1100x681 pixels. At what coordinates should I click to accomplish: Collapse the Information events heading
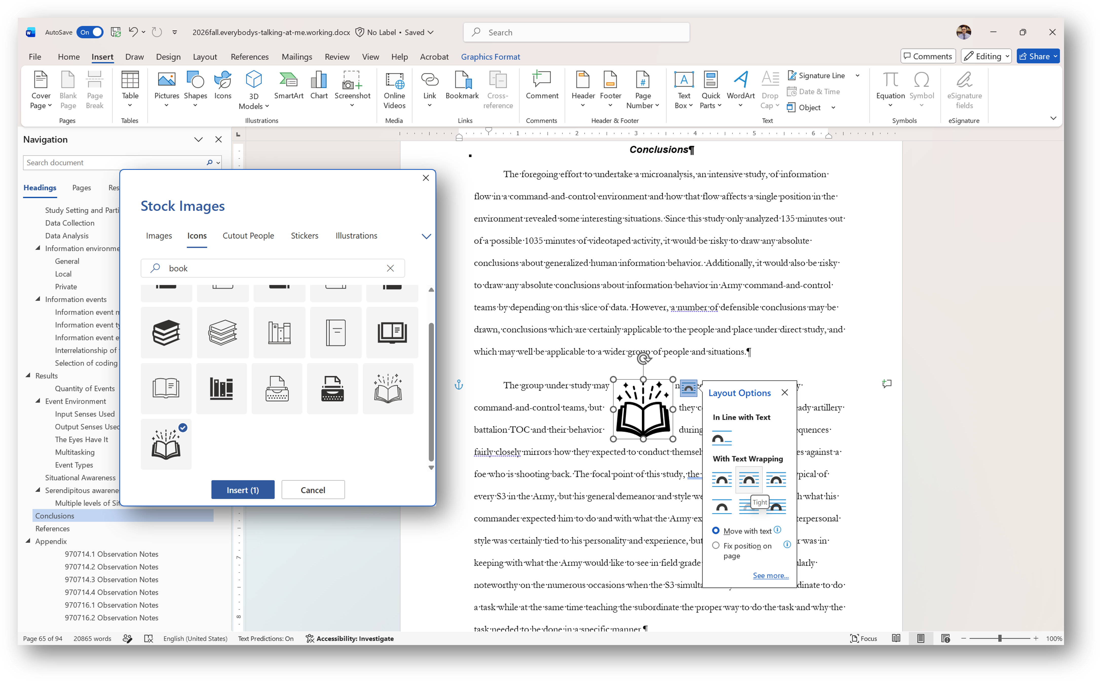(x=38, y=299)
